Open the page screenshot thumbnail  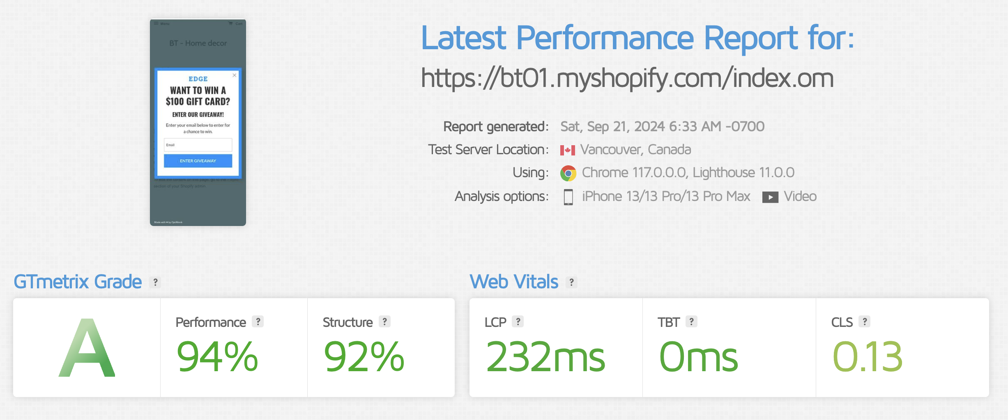198,122
